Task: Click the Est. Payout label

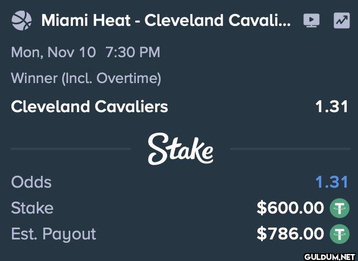Action: tap(54, 235)
